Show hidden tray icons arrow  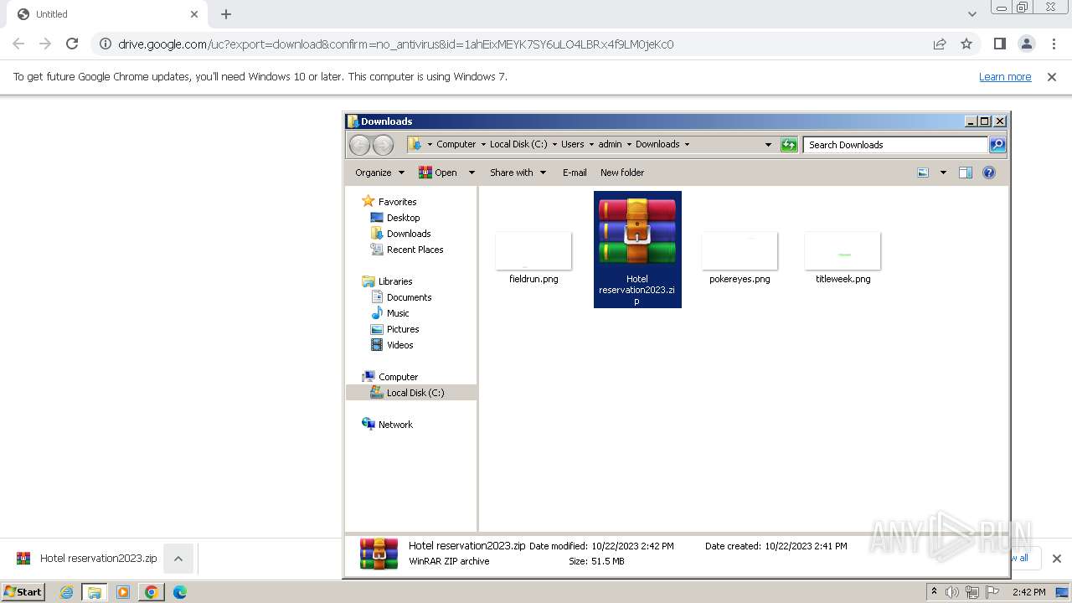[x=934, y=592]
